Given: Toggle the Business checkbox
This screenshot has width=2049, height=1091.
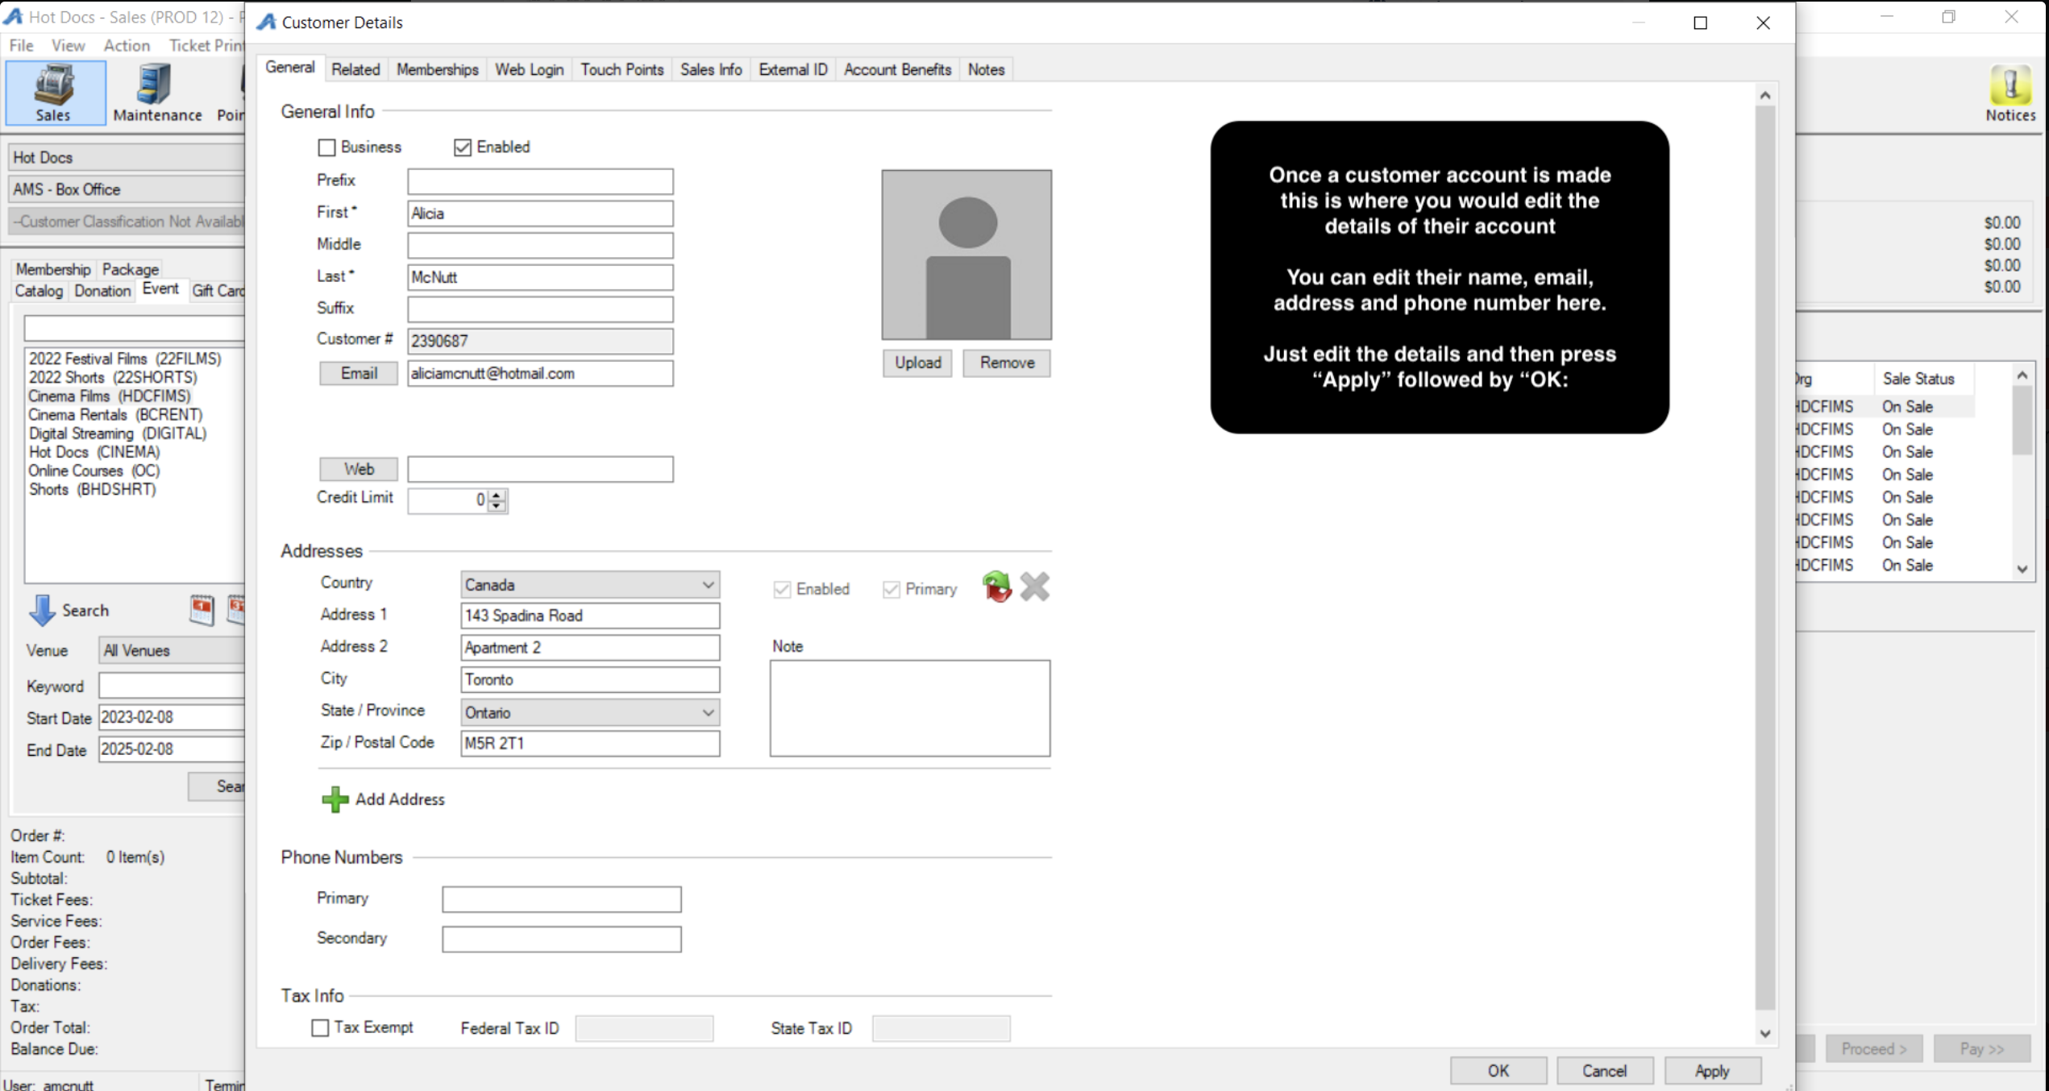Looking at the screenshot, I should (x=326, y=147).
